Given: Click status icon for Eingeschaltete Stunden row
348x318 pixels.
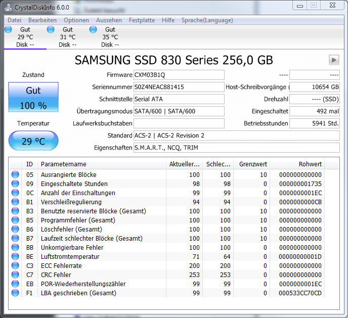Looking at the screenshot, I should pyautogui.click(x=15, y=184).
